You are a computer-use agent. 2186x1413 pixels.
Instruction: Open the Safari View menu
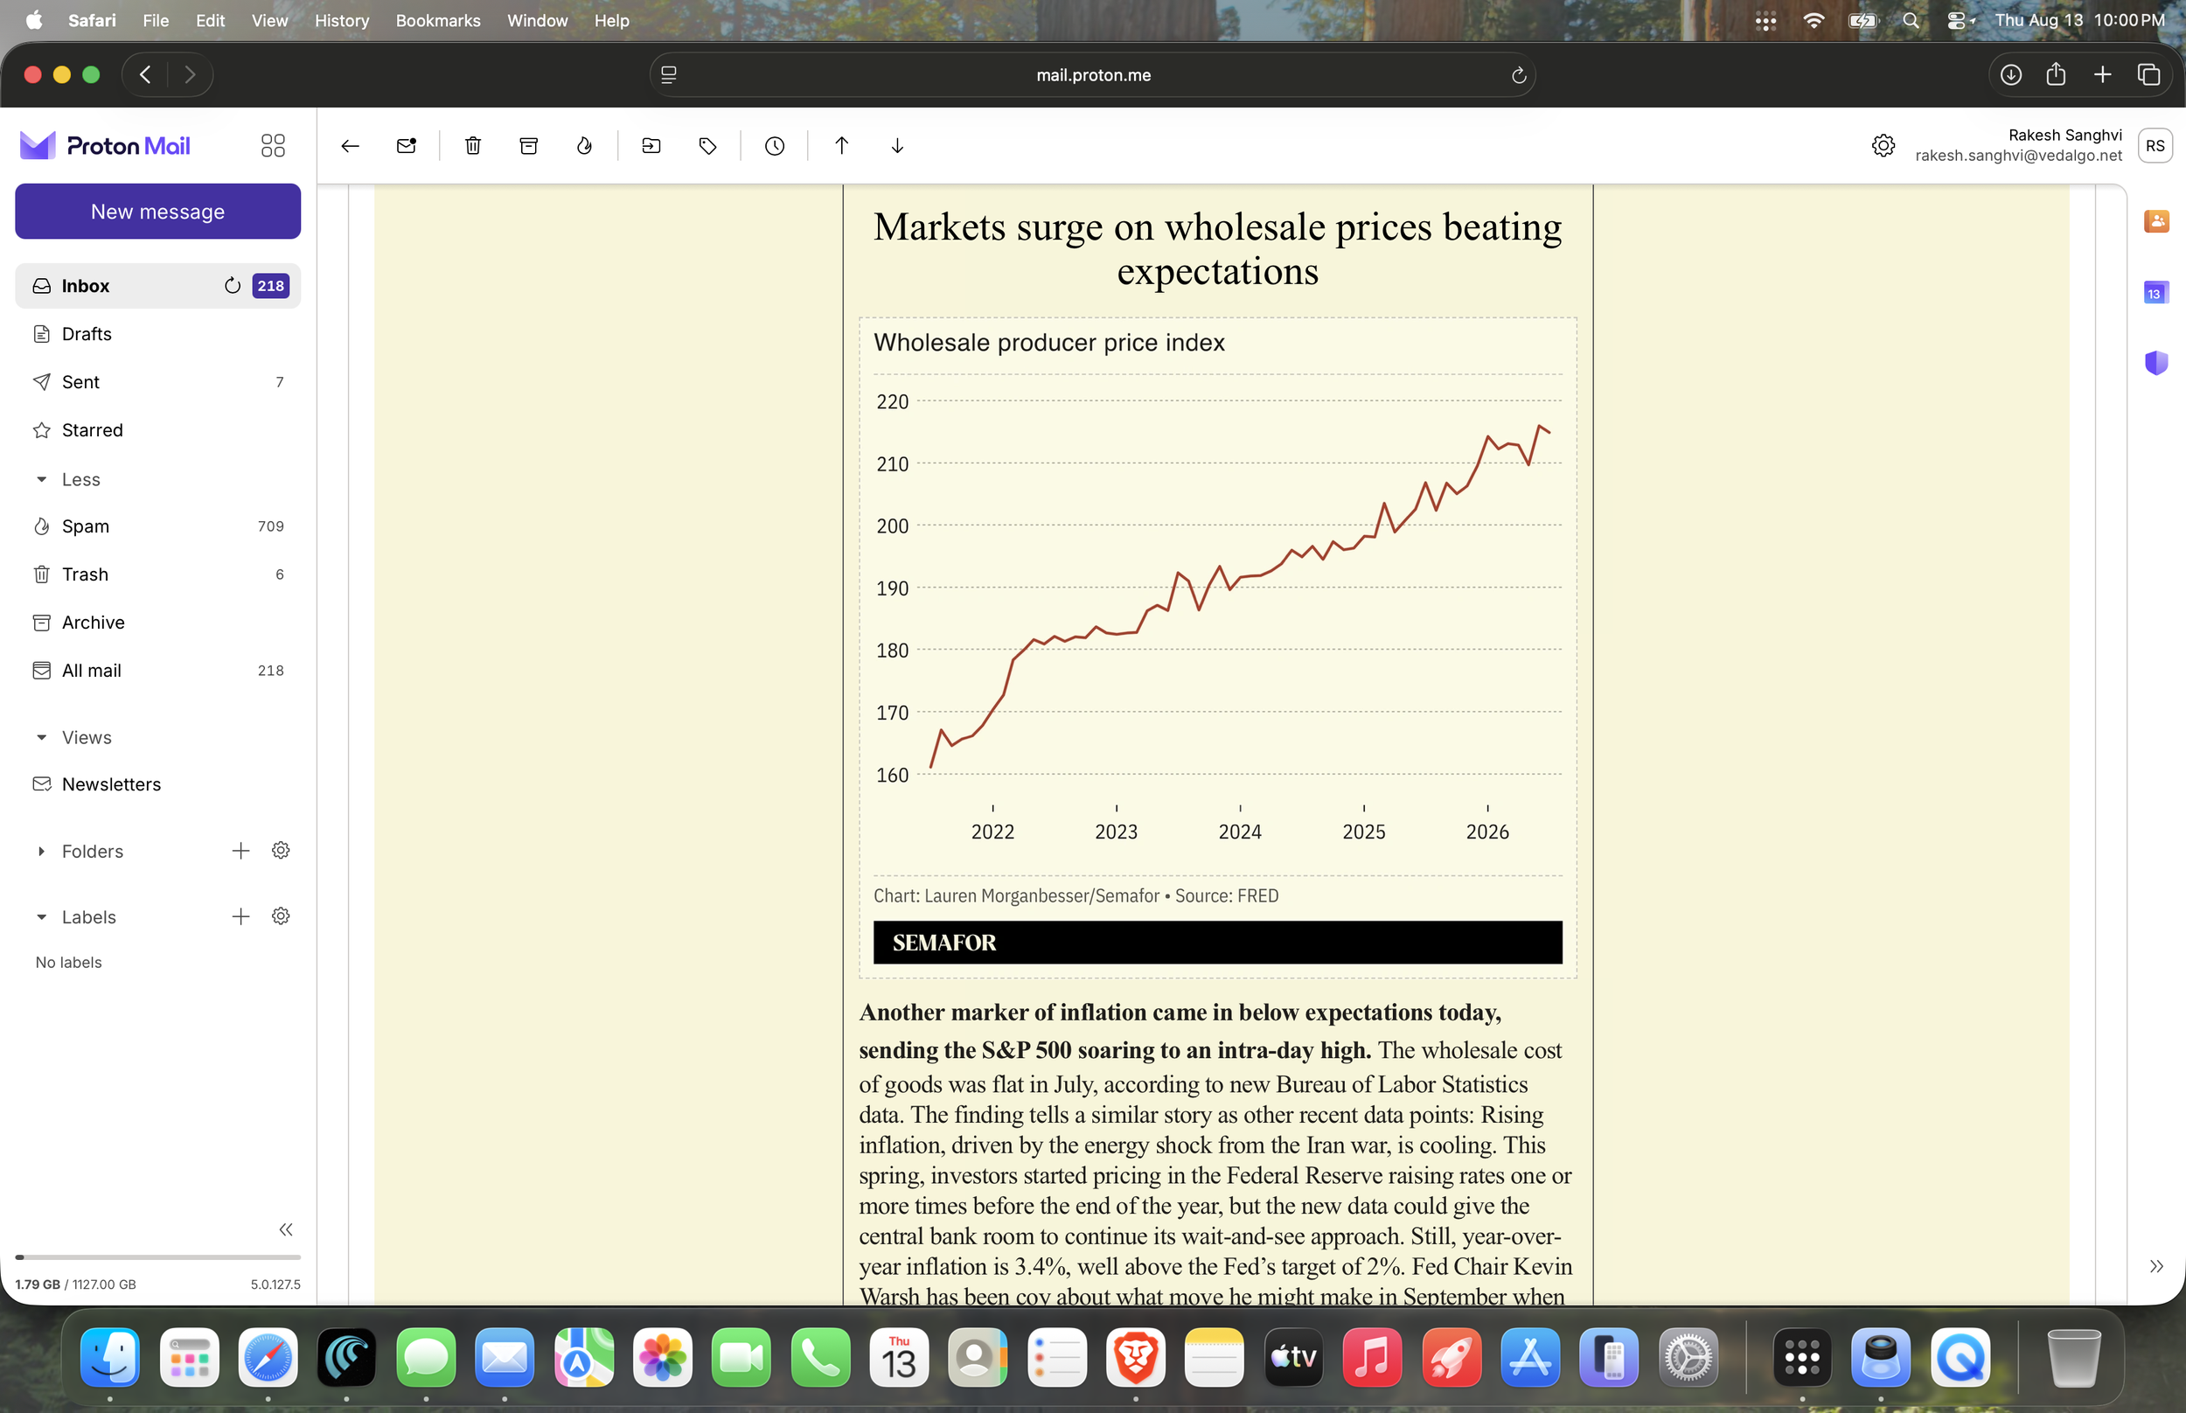pyautogui.click(x=269, y=20)
